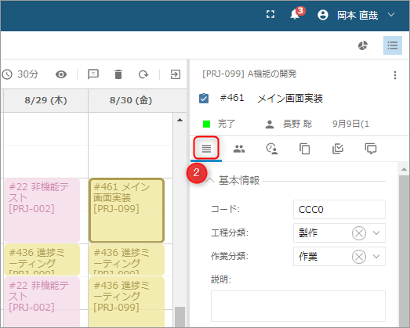Click the コード input field
410x328 pixels.
339,210
